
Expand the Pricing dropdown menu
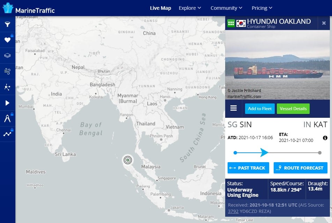click(x=262, y=8)
